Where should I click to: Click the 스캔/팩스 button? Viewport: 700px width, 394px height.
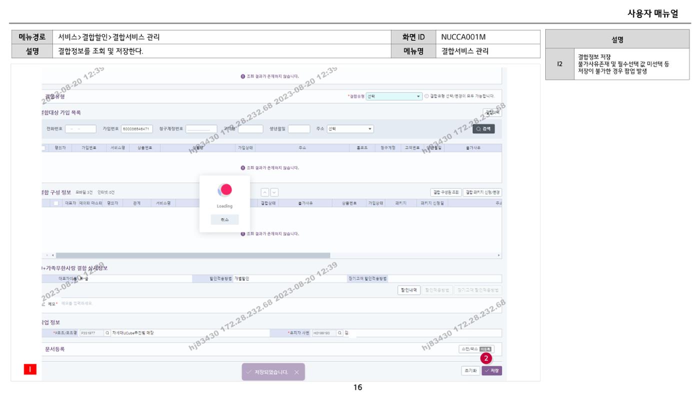pos(476,349)
